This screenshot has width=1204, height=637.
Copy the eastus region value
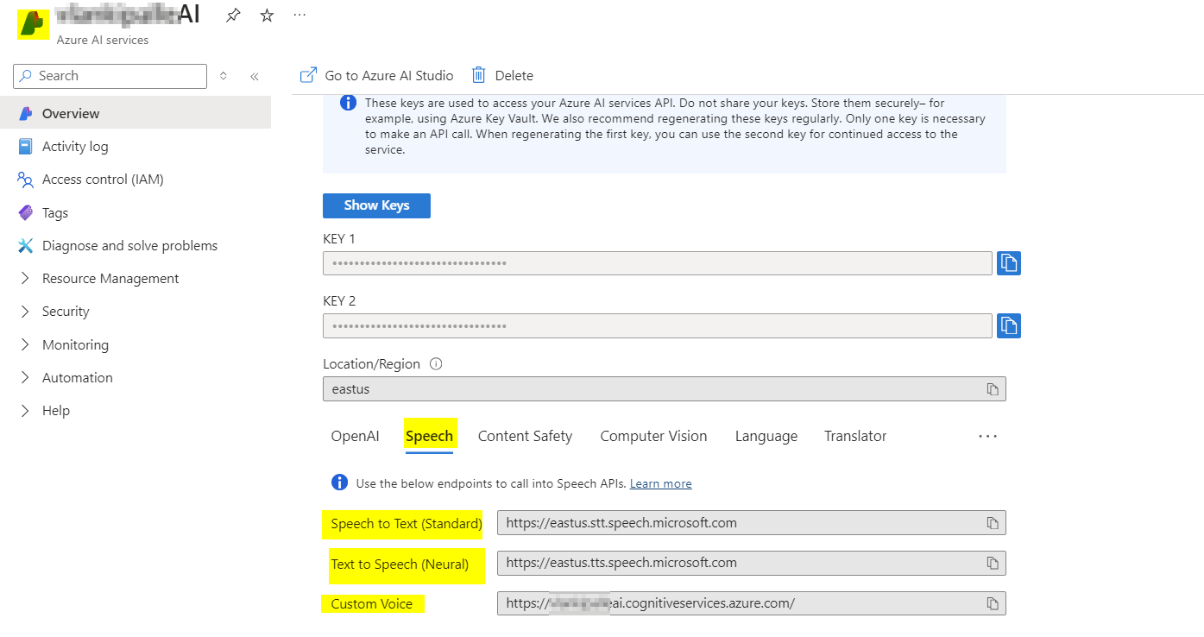[x=993, y=389]
